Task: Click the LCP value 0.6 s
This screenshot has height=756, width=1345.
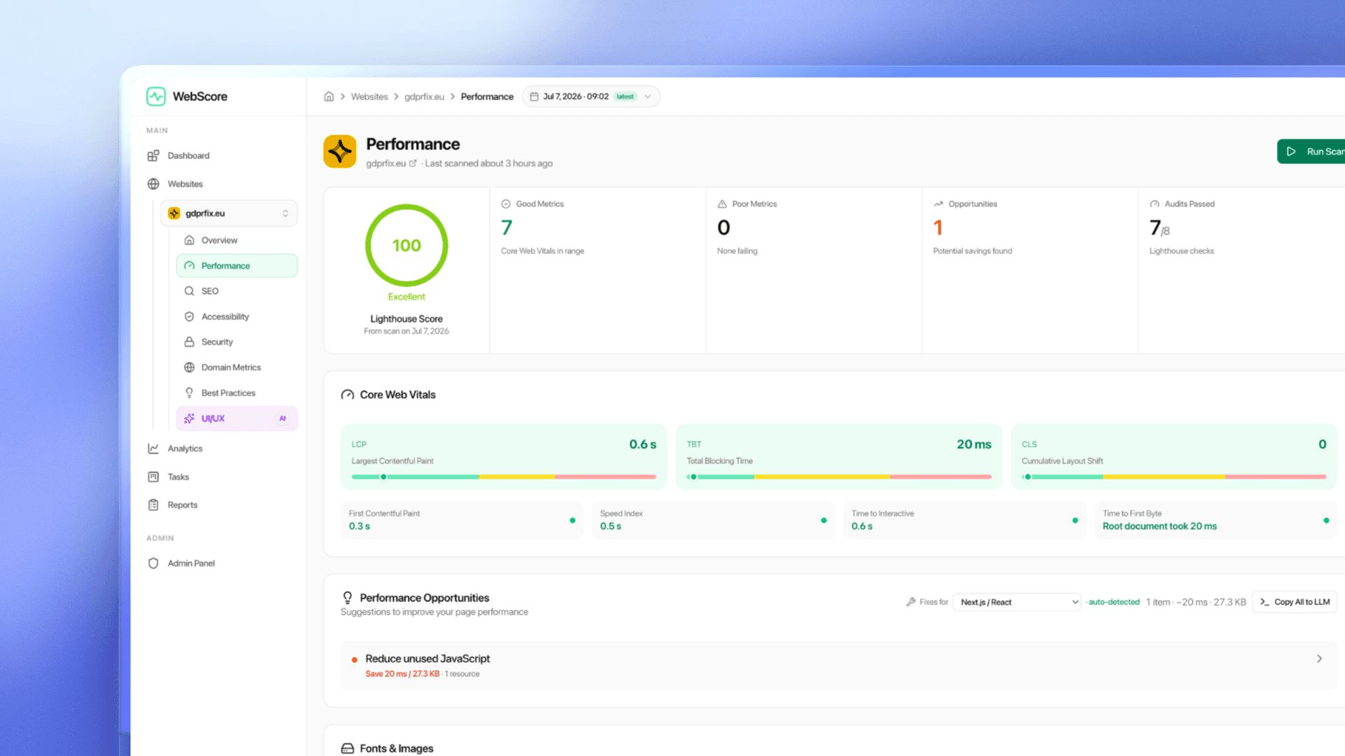Action: point(642,444)
